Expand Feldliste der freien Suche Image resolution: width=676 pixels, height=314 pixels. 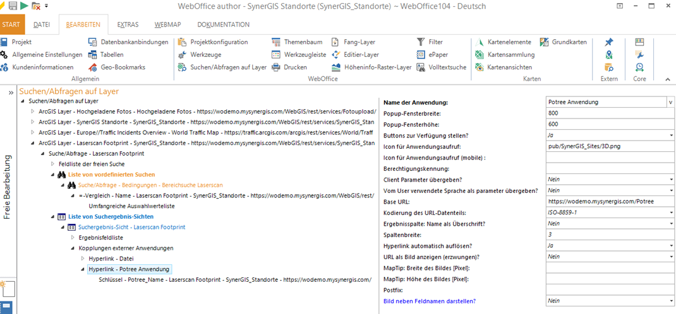click(53, 164)
